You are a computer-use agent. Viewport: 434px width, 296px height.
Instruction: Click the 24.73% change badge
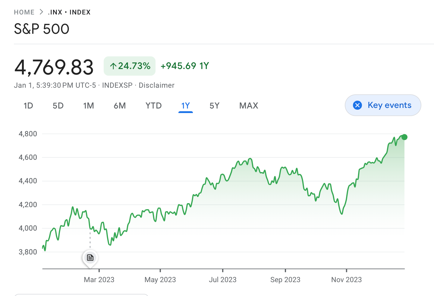[130, 66]
